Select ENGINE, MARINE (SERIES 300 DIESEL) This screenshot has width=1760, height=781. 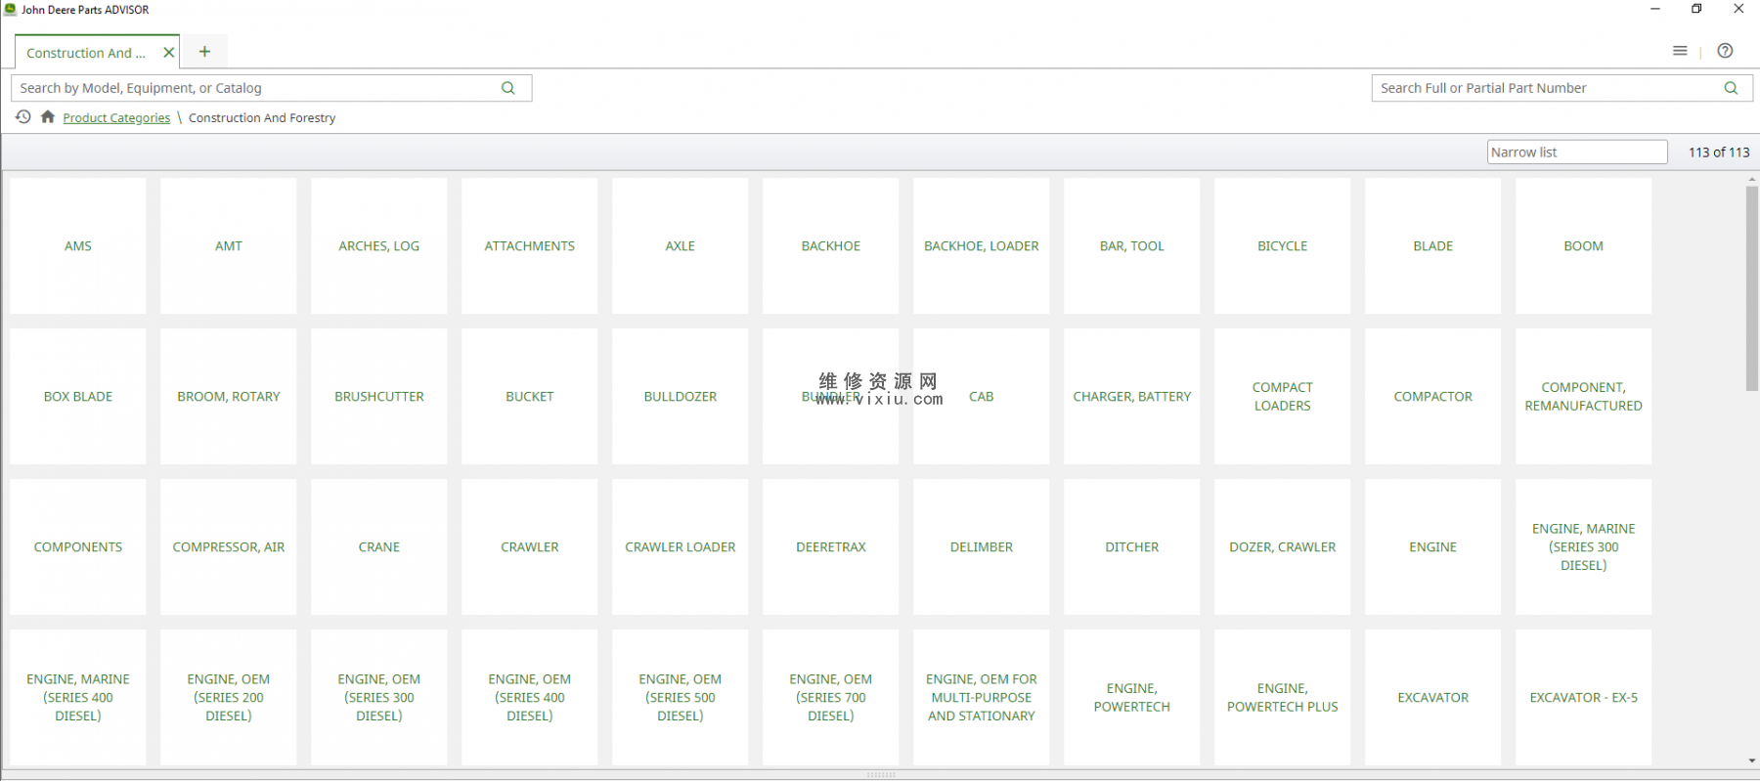[x=1584, y=547]
